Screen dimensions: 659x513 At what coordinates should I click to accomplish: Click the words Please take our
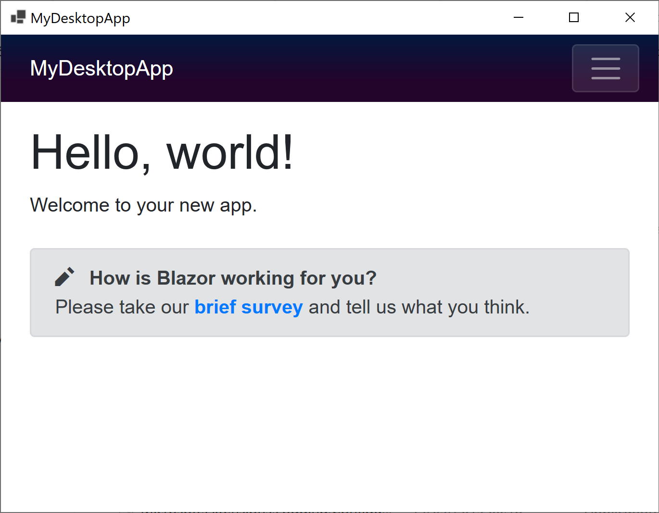coord(122,307)
